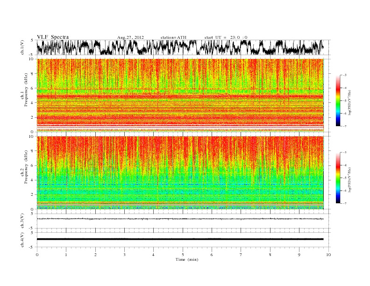370x286 pixels.
Task: Click the "-7" label on the ch.2 color bar
Action: click(344, 203)
